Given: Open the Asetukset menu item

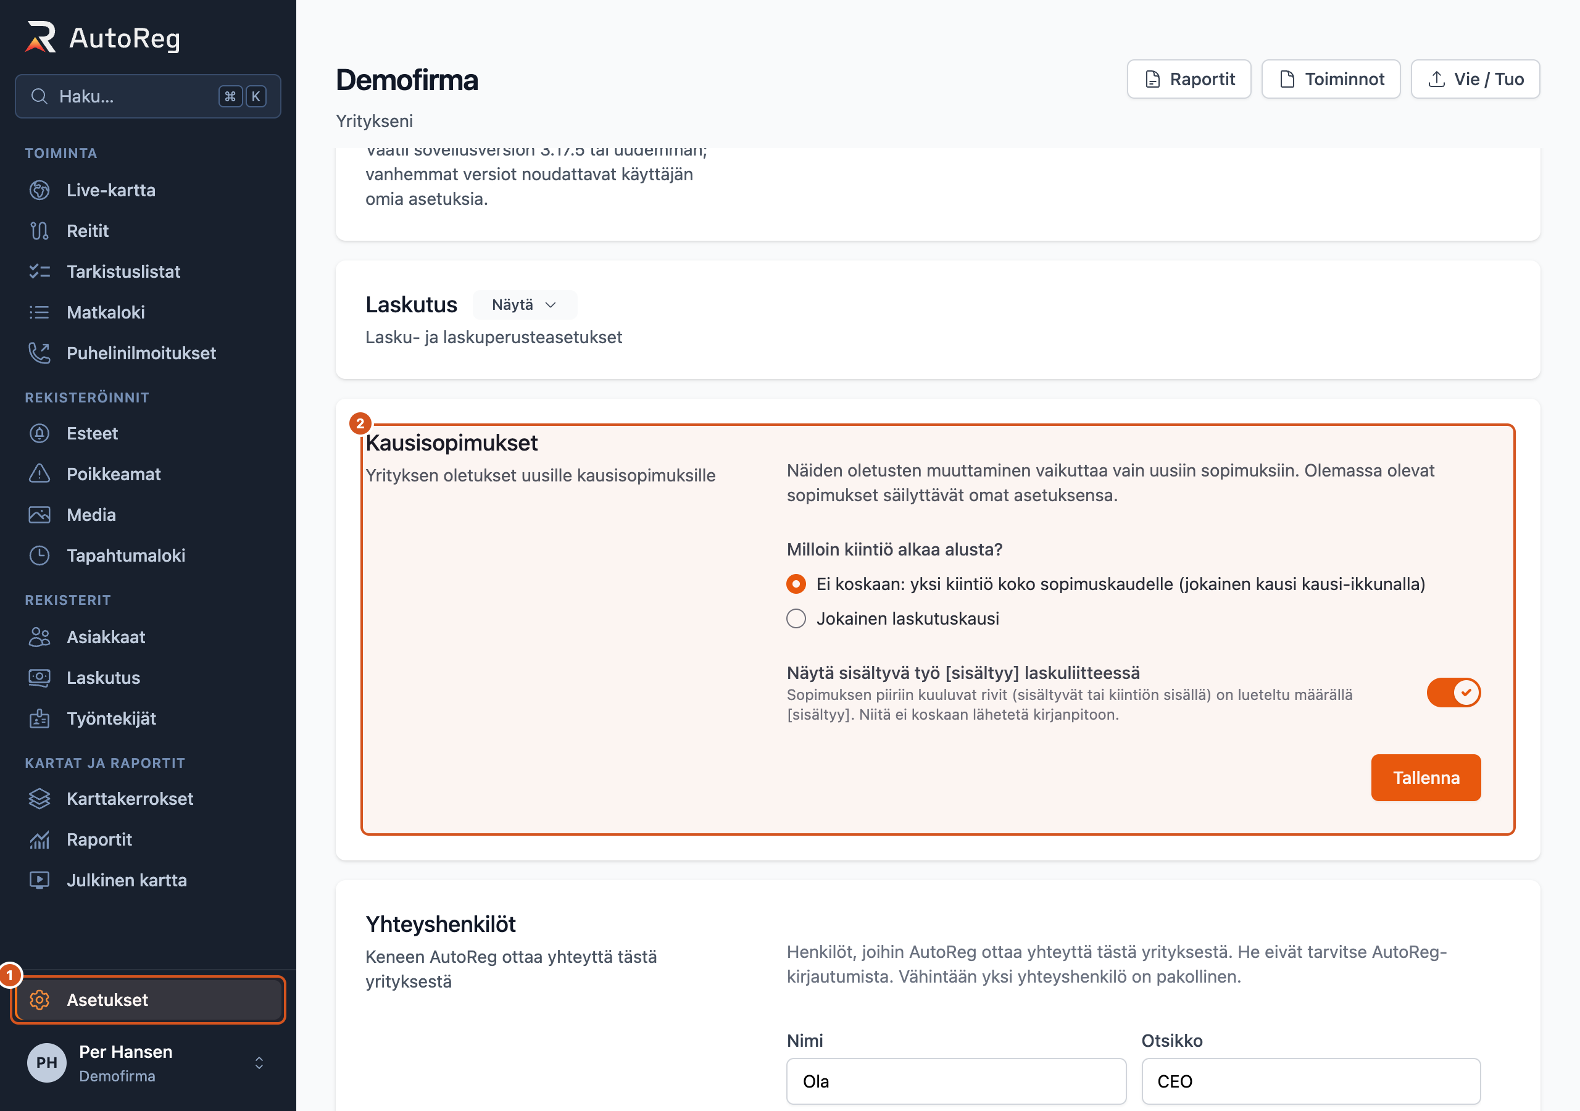Looking at the screenshot, I should [x=148, y=999].
